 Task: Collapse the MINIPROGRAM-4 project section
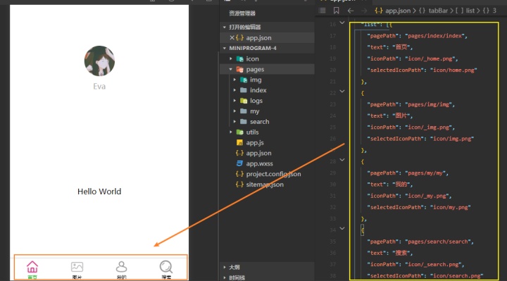tap(225, 48)
